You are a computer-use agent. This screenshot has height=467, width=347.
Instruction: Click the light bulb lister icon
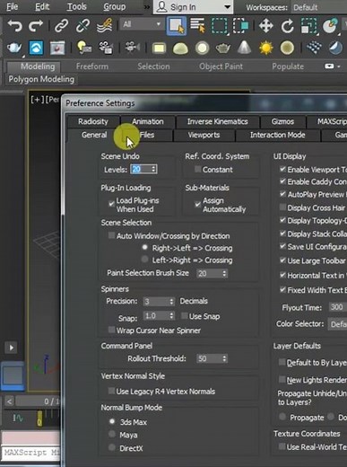point(84,48)
